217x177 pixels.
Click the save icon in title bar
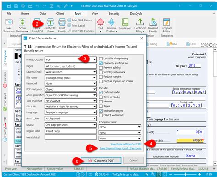pyautogui.click(x=16, y=6)
